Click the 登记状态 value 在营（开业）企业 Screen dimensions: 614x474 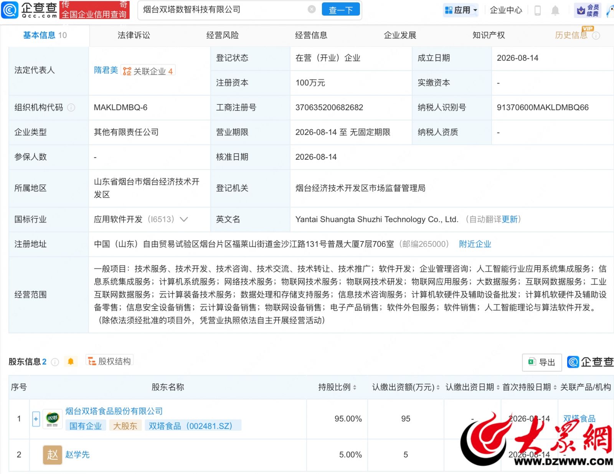[x=328, y=58]
